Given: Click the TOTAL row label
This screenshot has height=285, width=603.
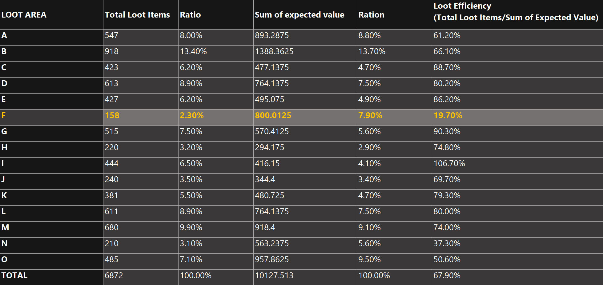Looking at the screenshot, I should pos(14,275).
